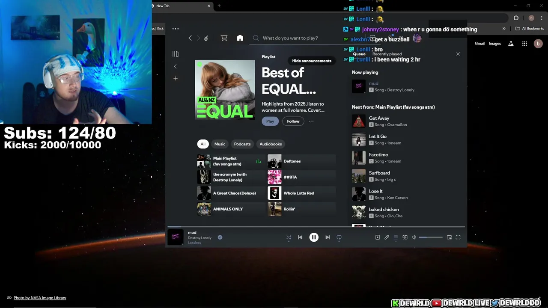The width and height of the screenshot is (548, 308).
Task: Open All Bookmarks folder
Action: (530, 29)
